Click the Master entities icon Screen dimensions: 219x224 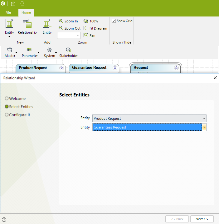[10, 50]
